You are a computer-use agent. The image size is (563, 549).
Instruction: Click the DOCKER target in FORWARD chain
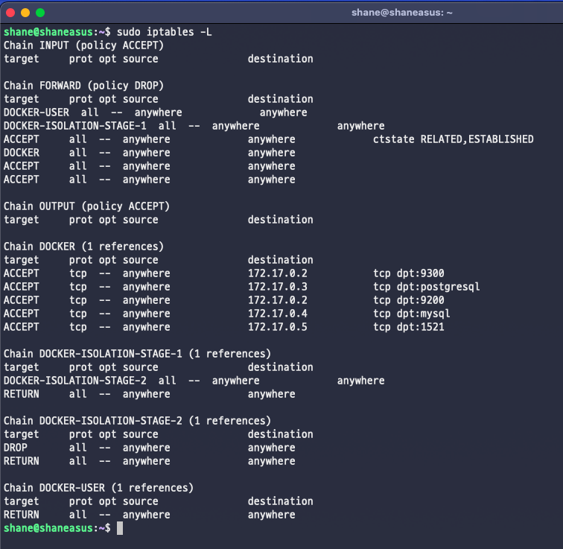tap(21, 153)
